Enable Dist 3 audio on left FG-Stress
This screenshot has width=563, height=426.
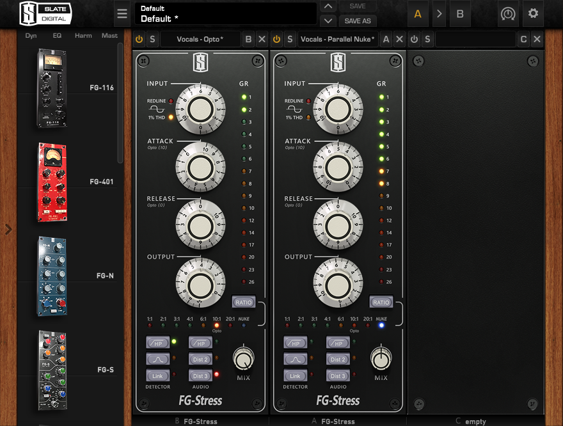[200, 376]
